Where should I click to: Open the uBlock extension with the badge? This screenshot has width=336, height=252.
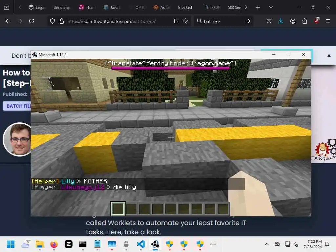coord(317,21)
